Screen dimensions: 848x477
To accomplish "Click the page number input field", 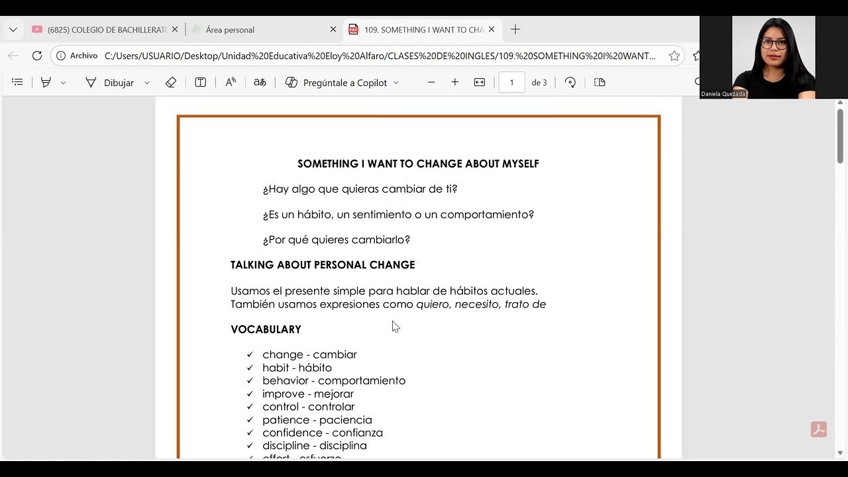I will click(511, 82).
